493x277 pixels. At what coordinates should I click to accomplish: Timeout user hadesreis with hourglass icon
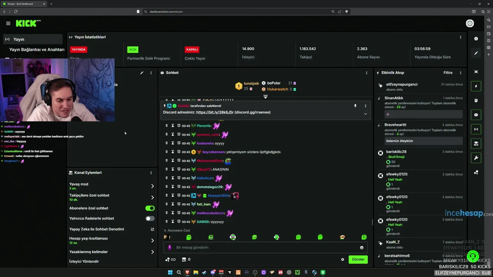tap(173, 144)
